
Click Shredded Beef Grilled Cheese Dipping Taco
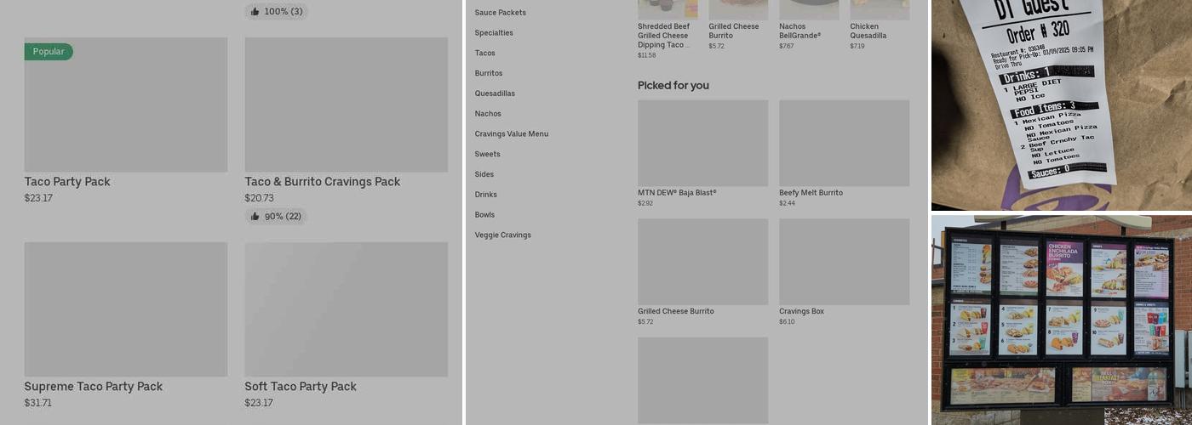click(x=664, y=36)
